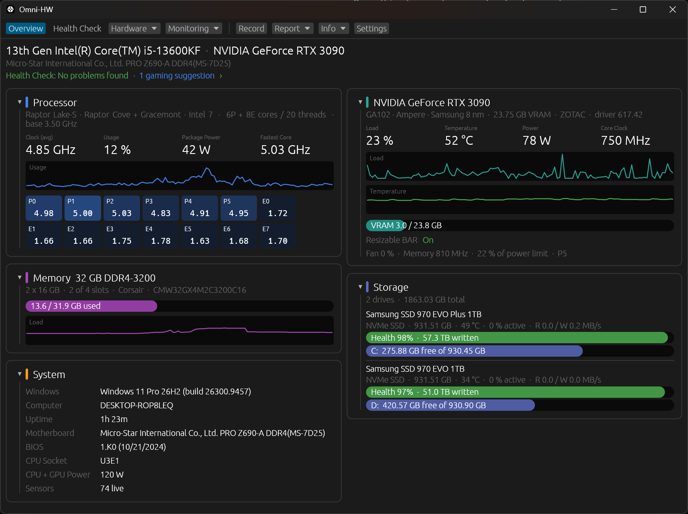Viewport: 688px width, 514px height.
Task: Click the memory Load graph
Action: pos(179,331)
